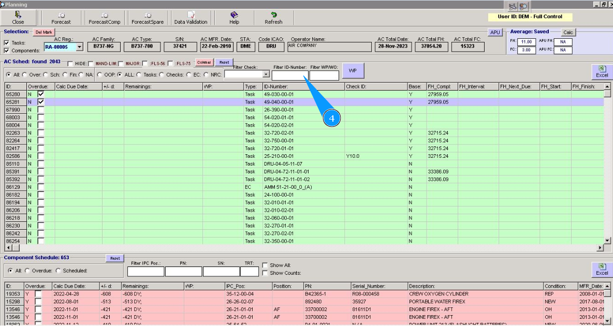This screenshot has height=326, width=613.
Task: Run Data Validation from the toolbar
Action: [x=191, y=18]
